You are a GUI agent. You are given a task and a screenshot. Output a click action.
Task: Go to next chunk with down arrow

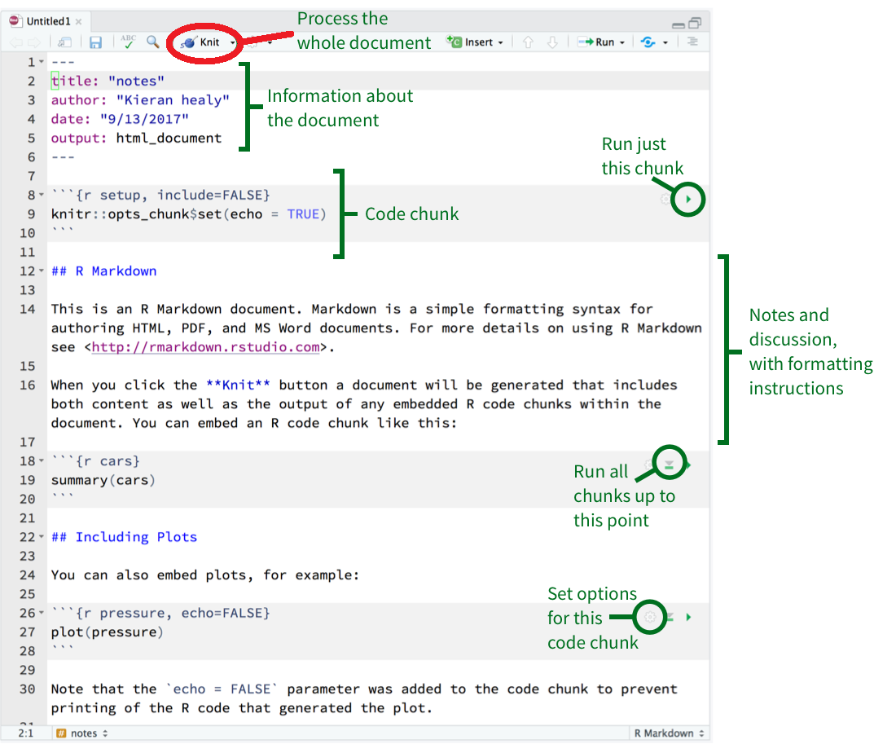point(552,42)
